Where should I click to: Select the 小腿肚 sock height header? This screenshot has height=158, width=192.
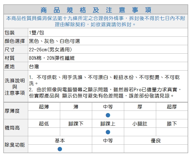[140, 124]
